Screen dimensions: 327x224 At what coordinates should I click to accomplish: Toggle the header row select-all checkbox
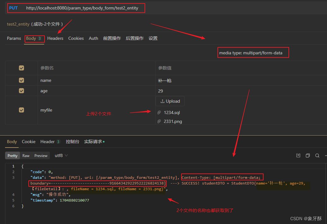[21, 68]
